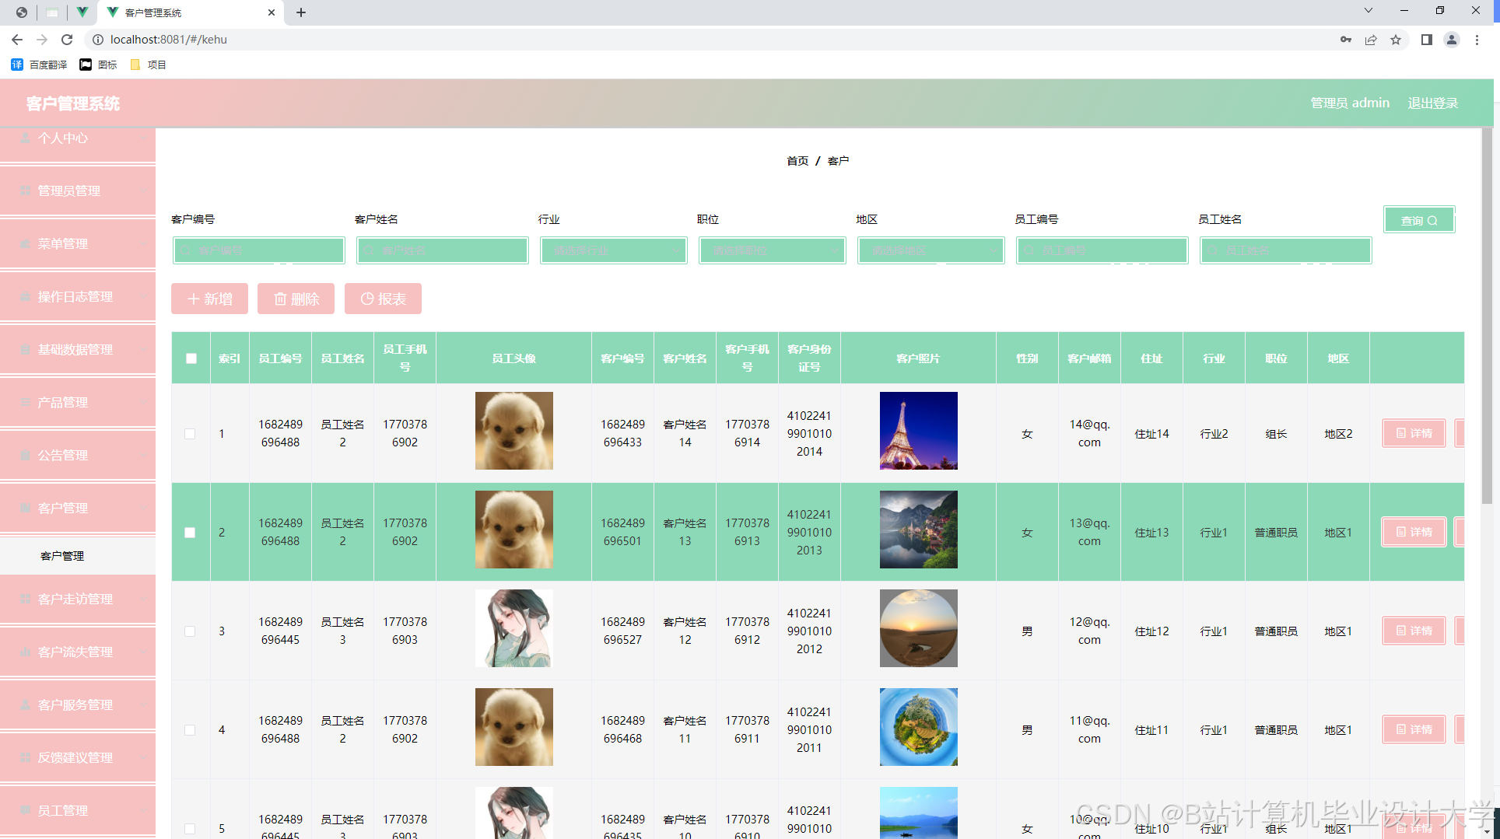Viewport: 1500px width, 839px height.
Task: Click the 基础数据管理 sidebar icon
Action: pyautogui.click(x=26, y=350)
